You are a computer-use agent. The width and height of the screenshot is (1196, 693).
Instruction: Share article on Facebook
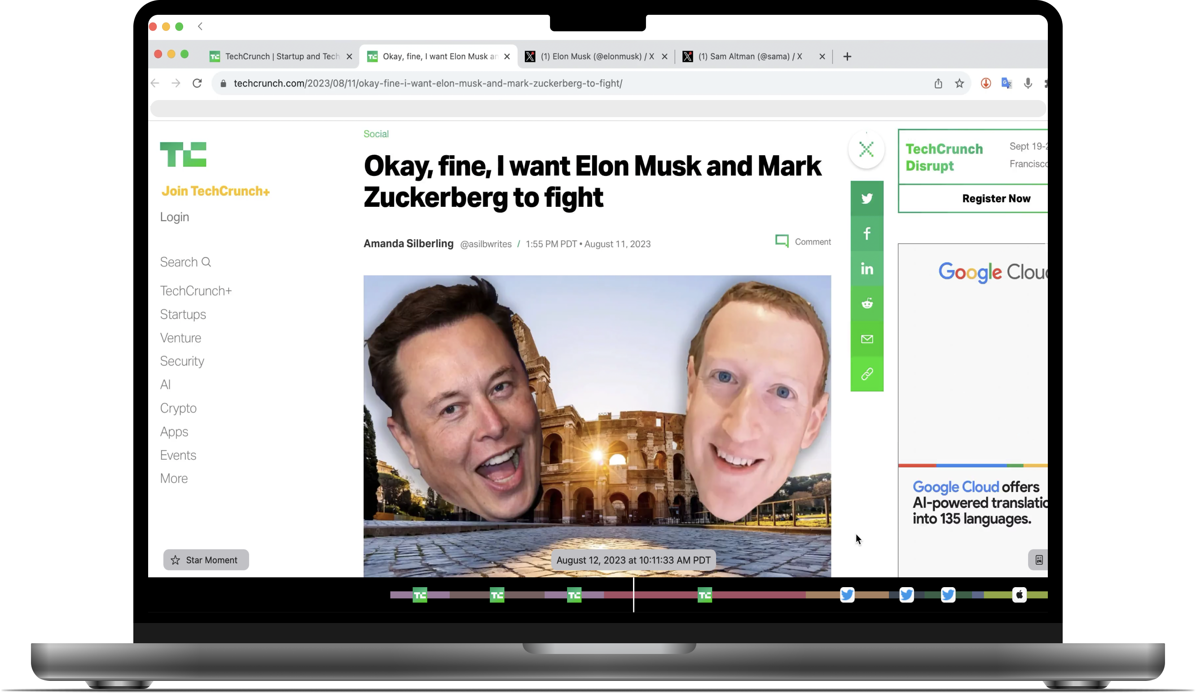[x=866, y=233]
